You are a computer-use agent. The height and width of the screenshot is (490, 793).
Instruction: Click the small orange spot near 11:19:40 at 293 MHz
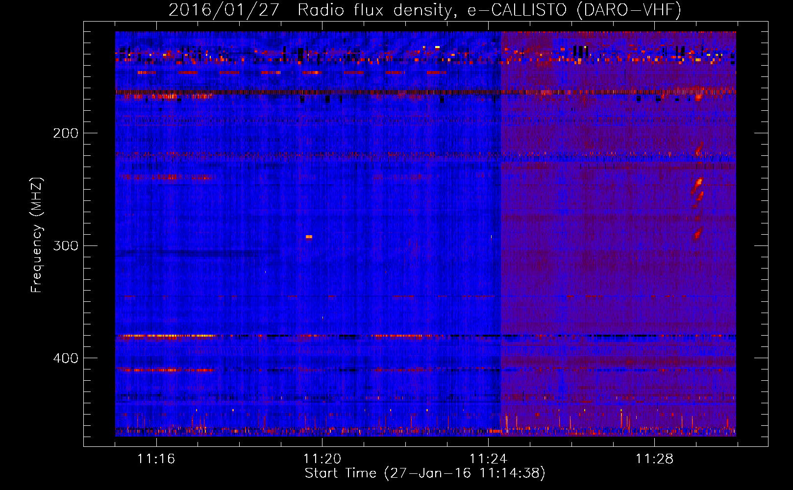click(x=309, y=237)
